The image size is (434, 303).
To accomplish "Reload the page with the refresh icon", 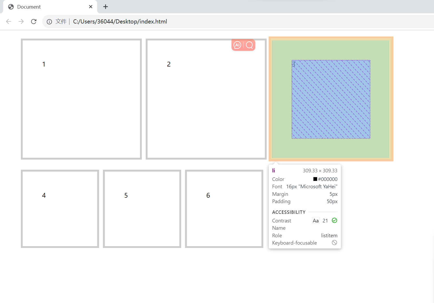I will click(34, 21).
